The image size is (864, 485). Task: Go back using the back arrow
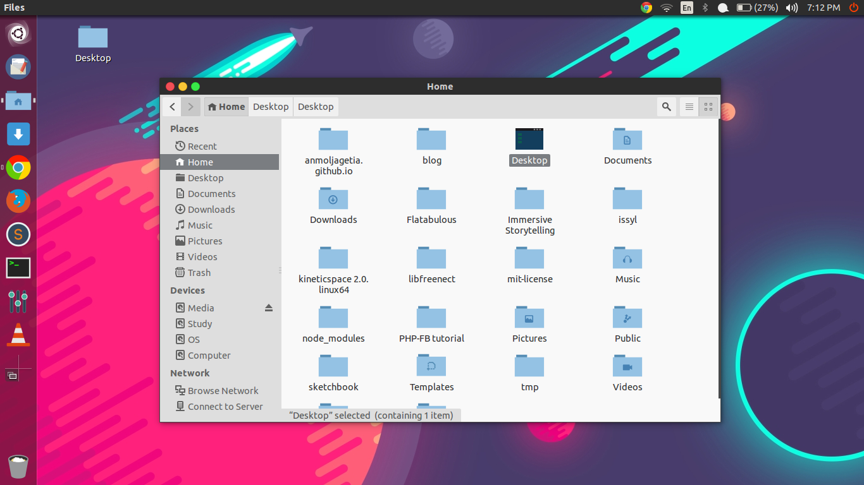click(172, 107)
